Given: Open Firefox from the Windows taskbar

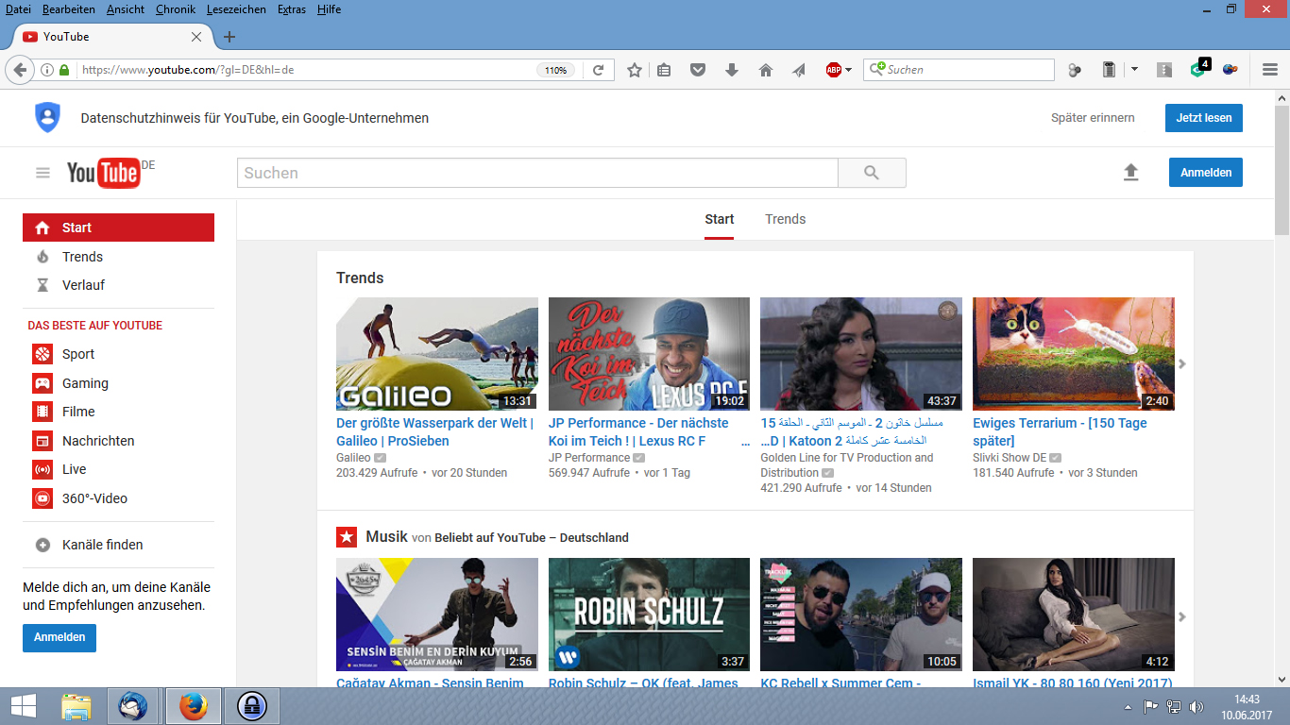Looking at the screenshot, I should 193,705.
